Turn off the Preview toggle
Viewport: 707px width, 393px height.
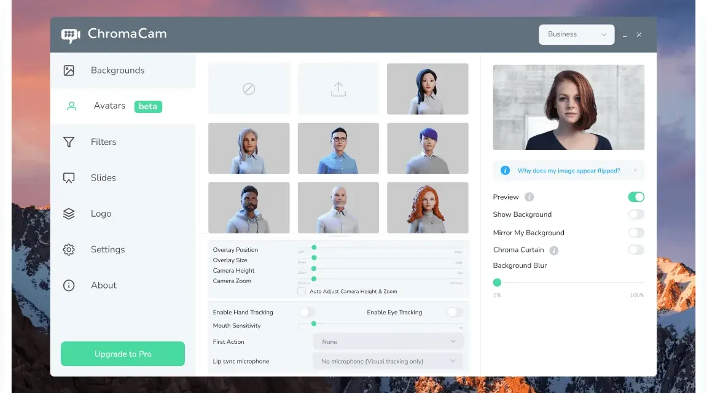tap(636, 197)
